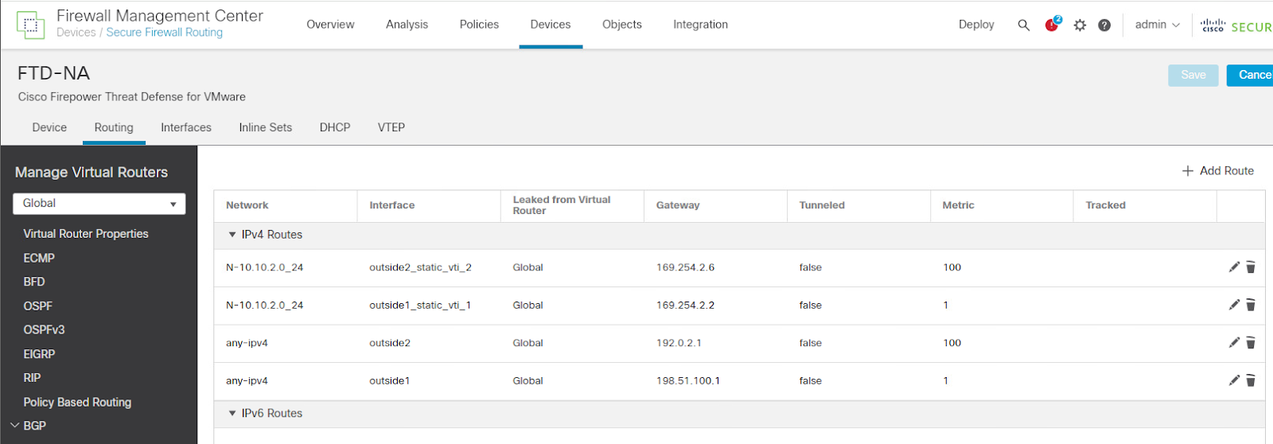Select the Routing tab
This screenshot has width=1273, height=444.
pyautogui.click(x=114, y=127)
